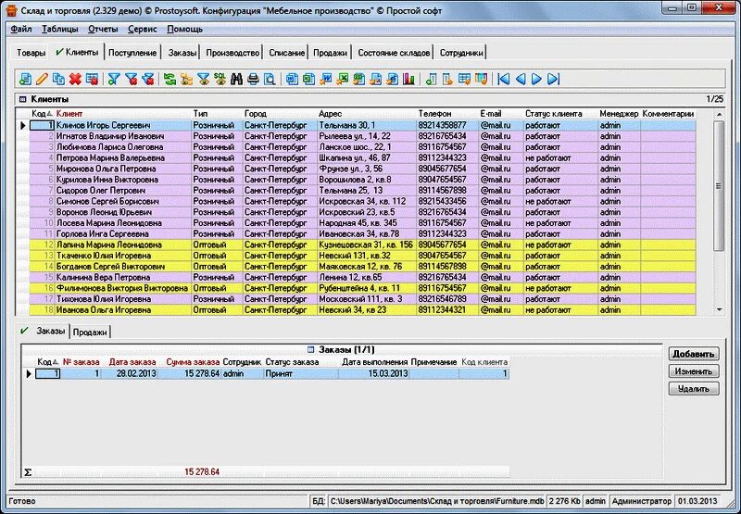Viewport: 741px width, 514px height.
Task: Click the delete records from table icon
Action: click(92, 79)
